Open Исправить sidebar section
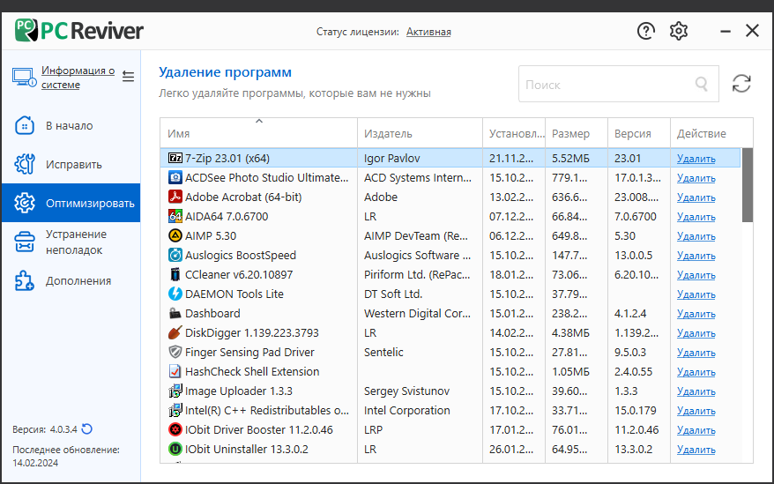The width and height of the screenshot is (774, 484). coord(71,164)
